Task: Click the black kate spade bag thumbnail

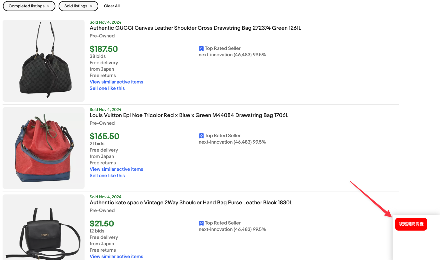Action: tap(44, 227)
